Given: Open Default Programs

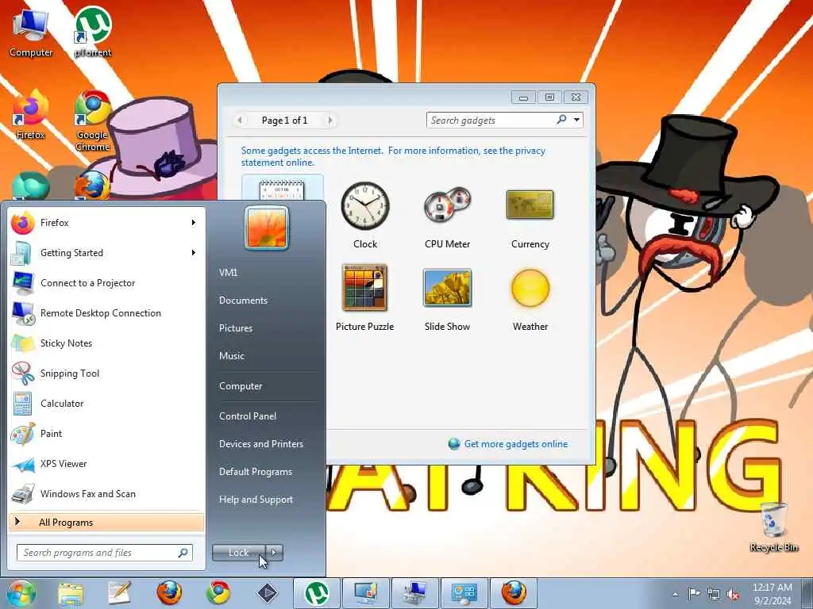Looking at the screenshot, I should (256, 472).
